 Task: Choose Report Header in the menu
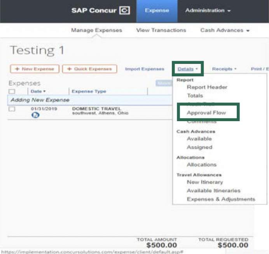pyautogui.click(x=207, y=87)
